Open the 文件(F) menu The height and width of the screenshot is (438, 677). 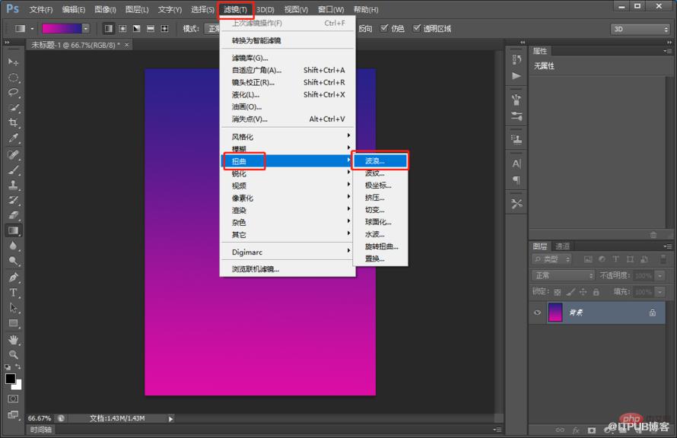[41, 9]
